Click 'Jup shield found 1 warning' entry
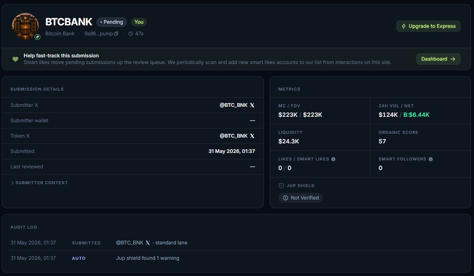This screenshot has width=474, height=276. (x=147, y=258)
